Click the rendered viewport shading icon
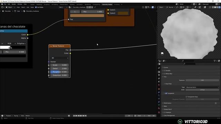 220,7
